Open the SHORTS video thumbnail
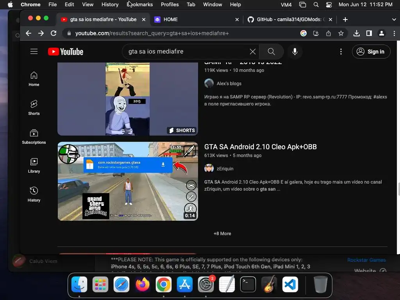 (x=128, y=99)
